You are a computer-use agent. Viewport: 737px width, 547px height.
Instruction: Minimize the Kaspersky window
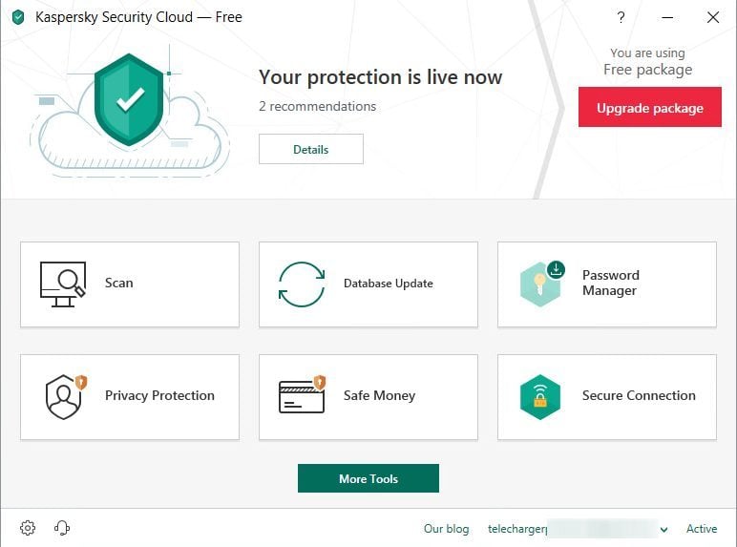[x=667, y=17]
